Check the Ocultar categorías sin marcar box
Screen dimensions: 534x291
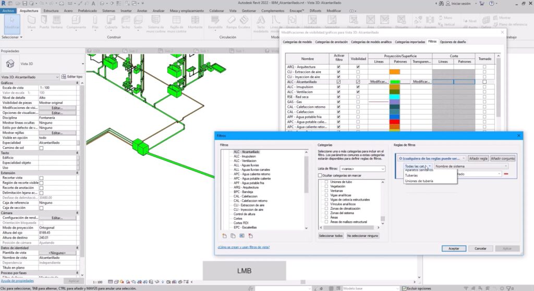[320, 176]
